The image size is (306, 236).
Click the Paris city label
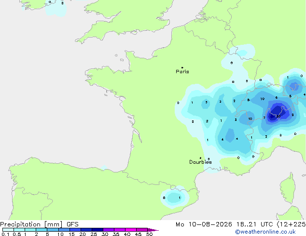click(182, 71)
